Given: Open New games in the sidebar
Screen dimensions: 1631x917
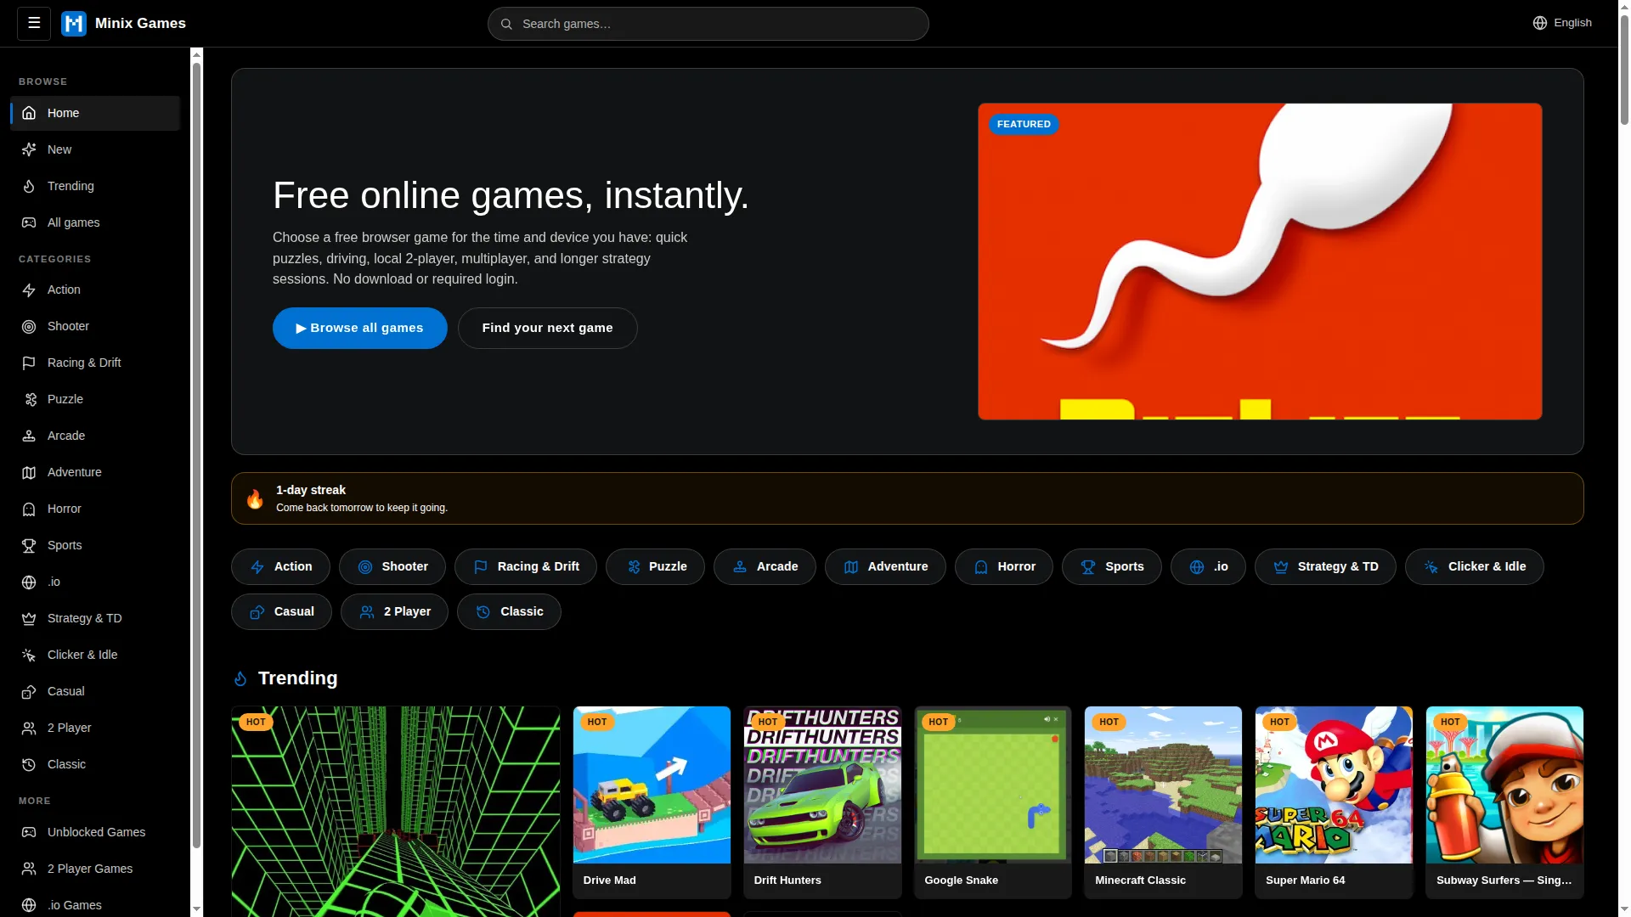Looking at the screenshot, I should pos(95,149).
